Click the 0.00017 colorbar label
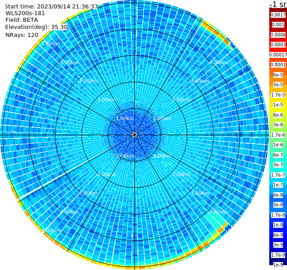The height and width of the screenshot is (270, 287). point(278,55)
